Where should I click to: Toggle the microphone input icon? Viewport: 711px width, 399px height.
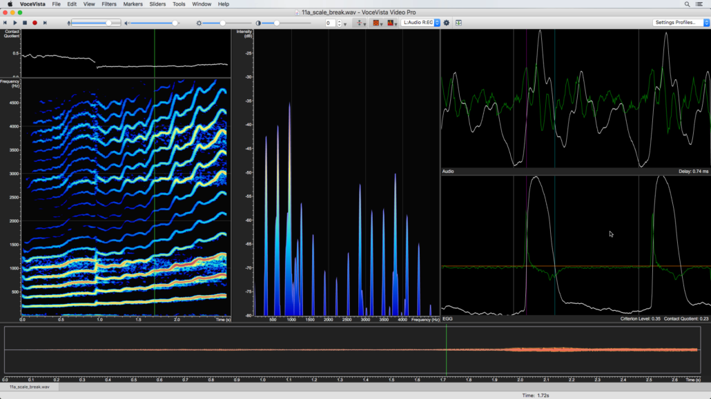coord(68,23)
